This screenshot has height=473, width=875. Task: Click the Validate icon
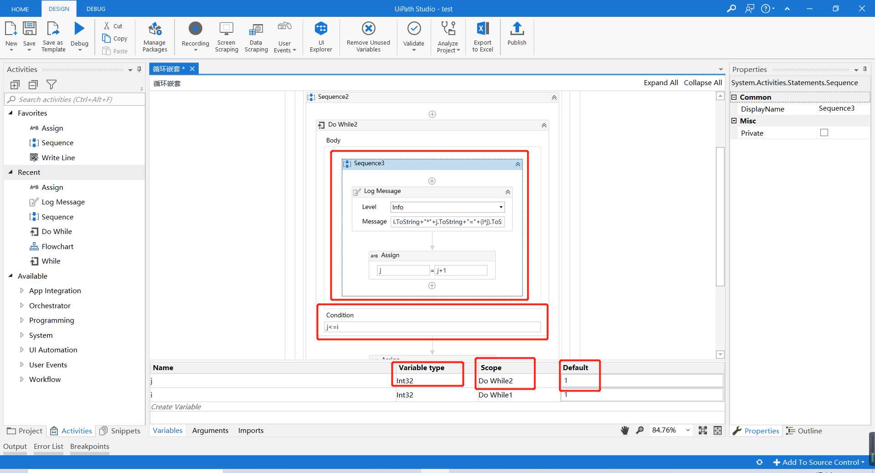414,29
